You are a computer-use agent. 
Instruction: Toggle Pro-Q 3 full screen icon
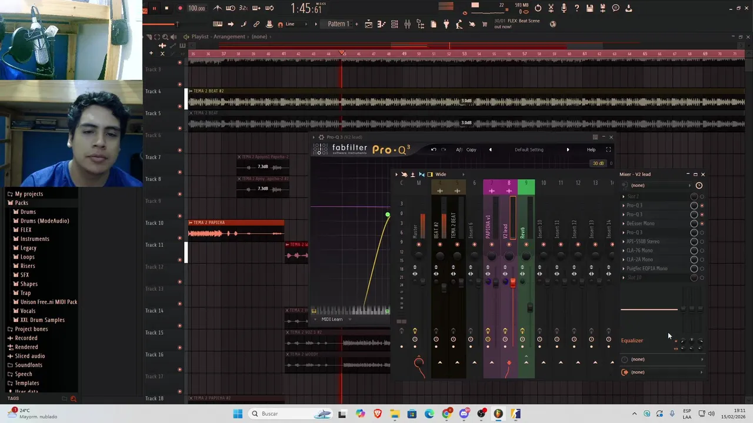[x=608, y=150]
